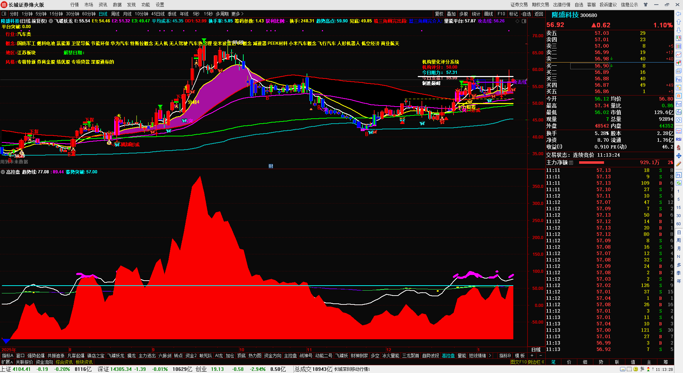This screenshot has height=373, width=683.
Task: Open the 多周期 dropdown
Action: point(222,14)
